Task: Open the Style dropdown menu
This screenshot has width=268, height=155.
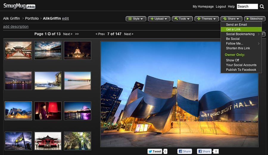Action: tap(136, 19)
